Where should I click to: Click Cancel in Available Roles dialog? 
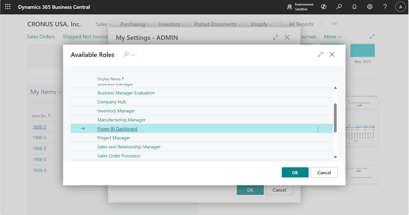(324, 173)
